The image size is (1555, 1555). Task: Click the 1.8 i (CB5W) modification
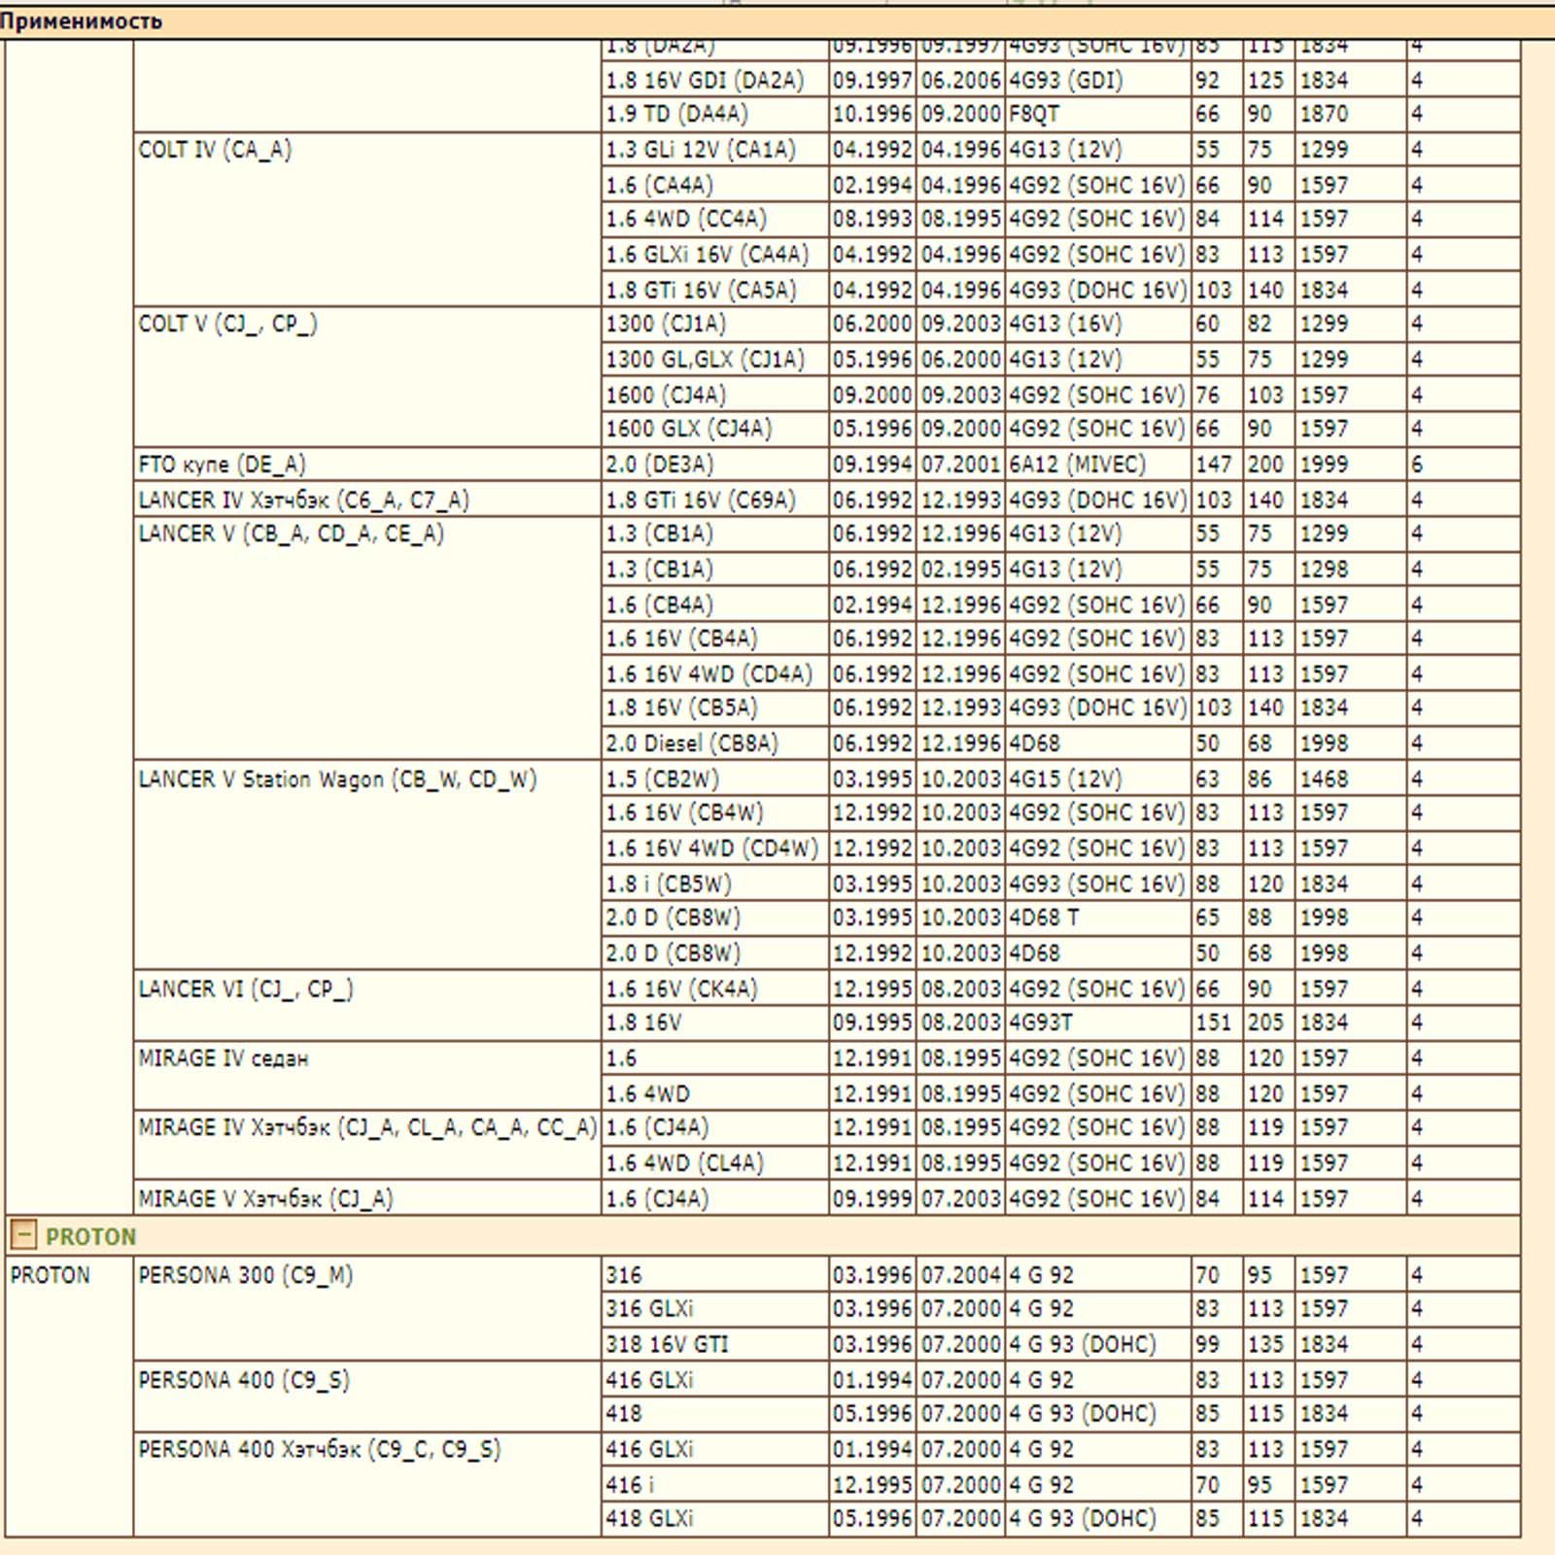[x=715, y=883]
